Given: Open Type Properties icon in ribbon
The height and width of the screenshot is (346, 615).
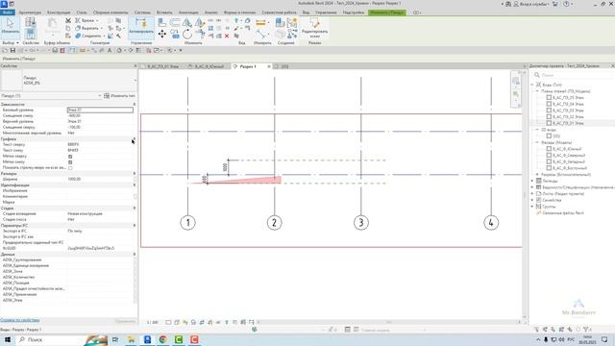Looking at the screenshot, I should 30,22.
